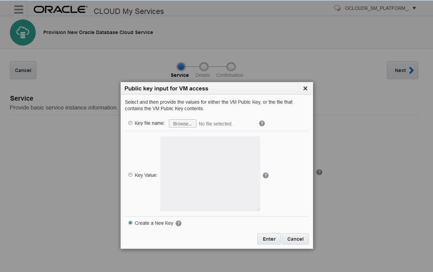This screenshot has height=272, width=433.
Task: Select the Key Value radio option
Action: point(130,175)
